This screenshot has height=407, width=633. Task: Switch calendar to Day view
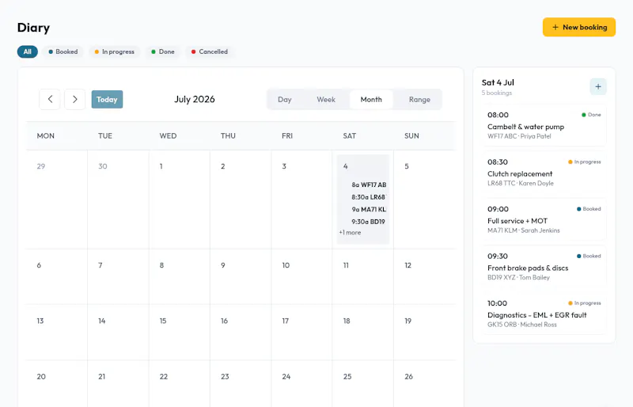pyautogui.click(x=285, y=100)
